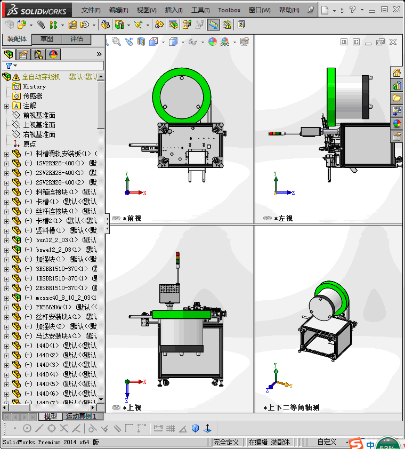Open the Appearances task pane icon
Image resolution: width=405 pixels, height=449 pixels.
396,123
